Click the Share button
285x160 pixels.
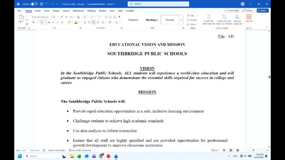coord(263,11)
